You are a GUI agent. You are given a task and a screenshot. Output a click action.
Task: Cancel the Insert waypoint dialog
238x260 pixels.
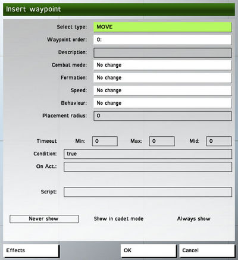tap(207, 250)
